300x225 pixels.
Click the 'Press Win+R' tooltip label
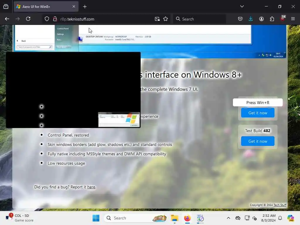[x=258, y=103]
